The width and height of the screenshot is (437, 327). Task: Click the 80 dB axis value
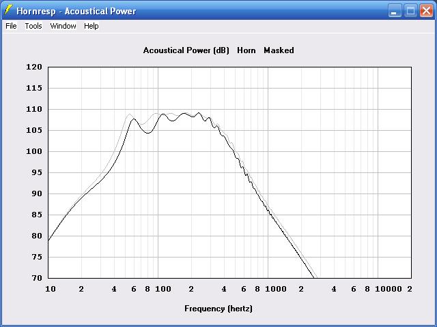click(37, 236)
